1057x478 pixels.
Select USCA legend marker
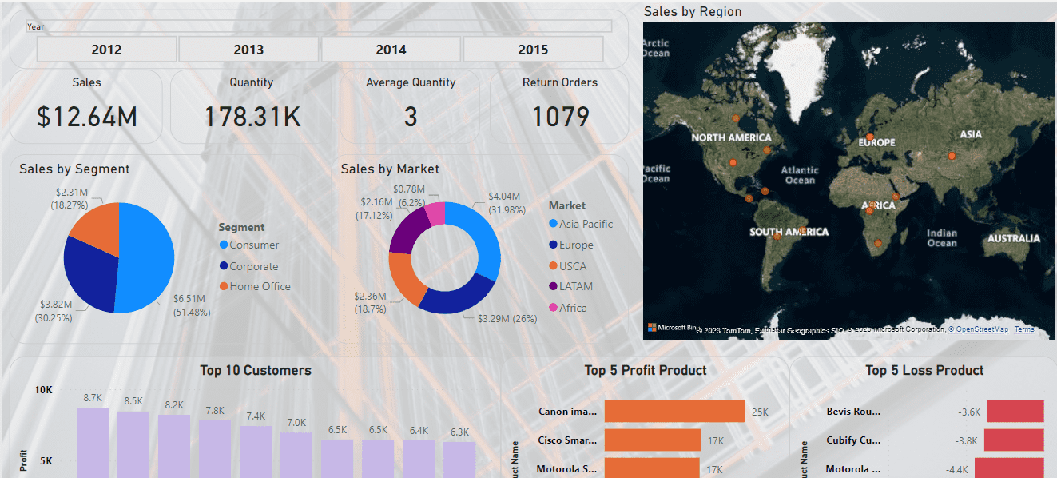click(x=554, y=267)
